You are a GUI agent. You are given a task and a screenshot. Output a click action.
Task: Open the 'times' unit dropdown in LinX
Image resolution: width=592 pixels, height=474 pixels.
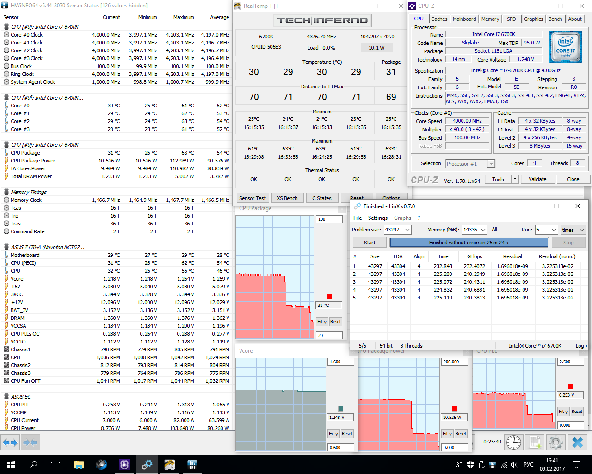click(573, 230)
